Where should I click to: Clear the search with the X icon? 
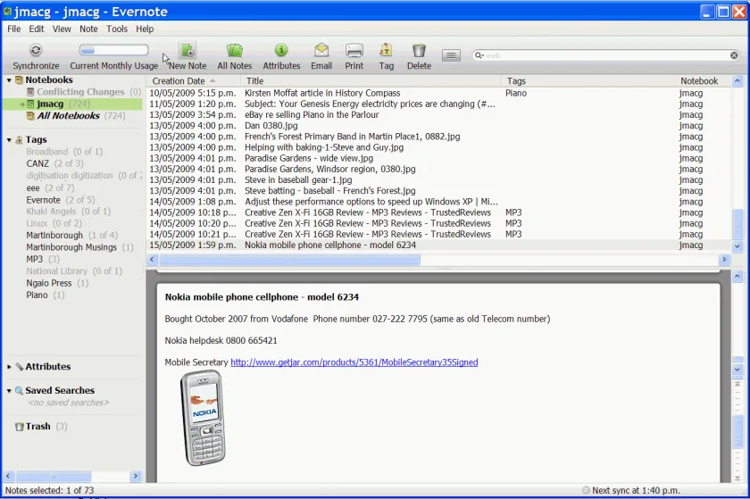pos(734,55)
